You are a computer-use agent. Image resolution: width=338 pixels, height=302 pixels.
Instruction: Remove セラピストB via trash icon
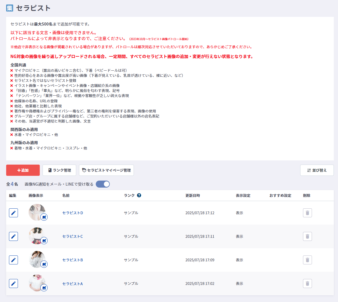click(x=307, y=260)
